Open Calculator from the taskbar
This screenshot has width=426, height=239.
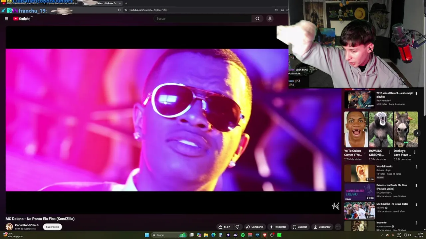(221, 235)
